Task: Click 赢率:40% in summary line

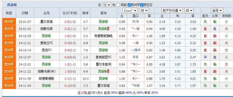Action: (125, 93)
